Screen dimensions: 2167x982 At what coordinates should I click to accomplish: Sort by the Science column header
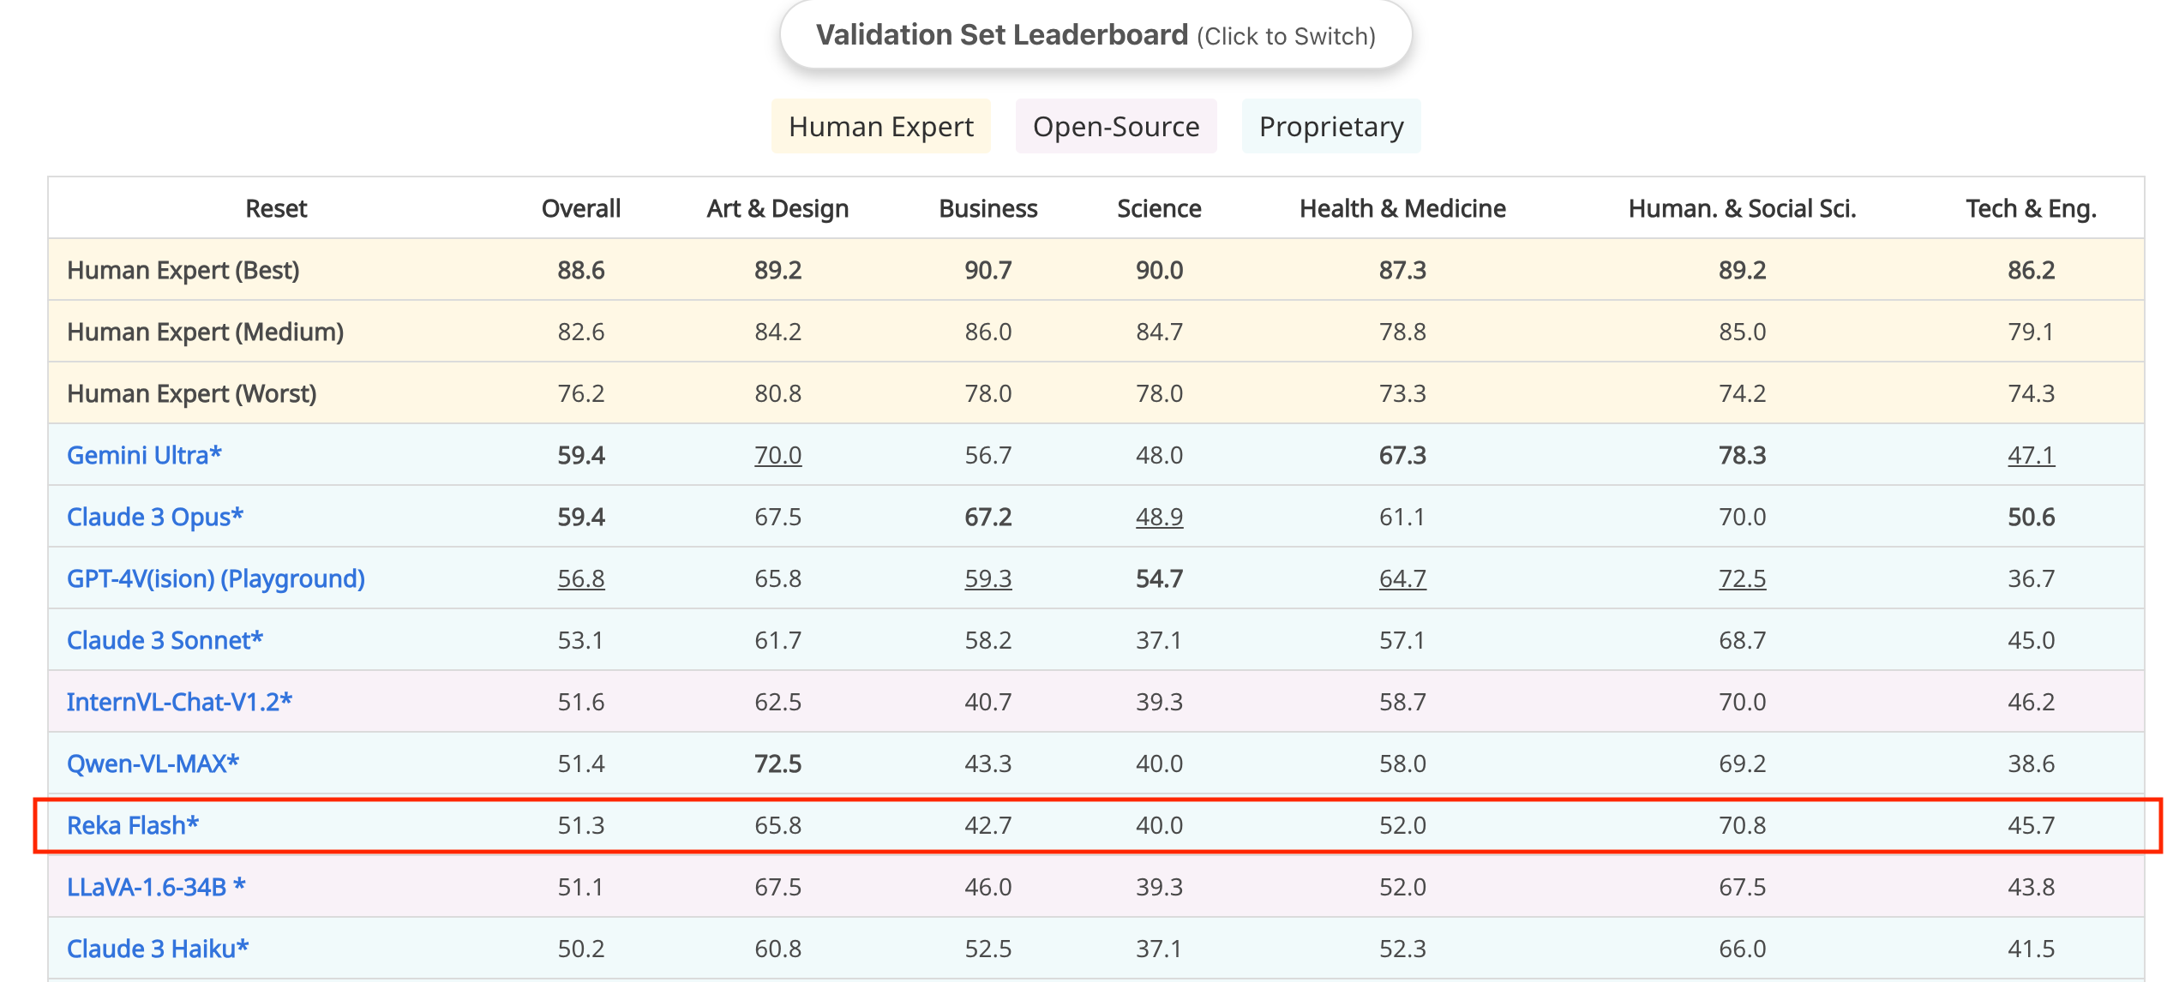coord(1159,208)
